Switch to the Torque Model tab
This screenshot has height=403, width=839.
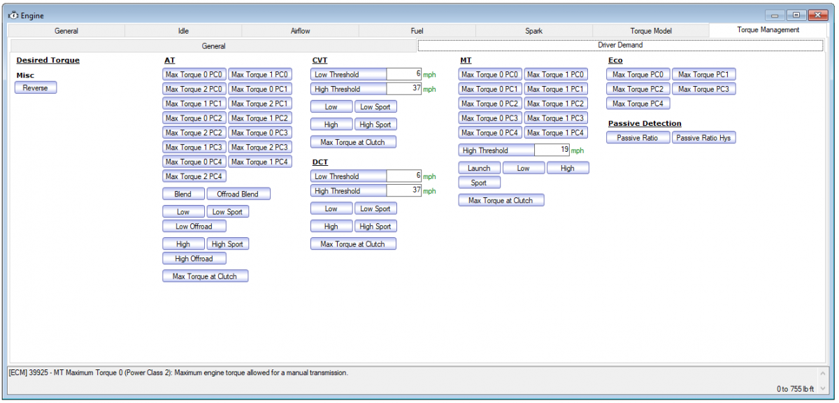(x=650, y=30)
